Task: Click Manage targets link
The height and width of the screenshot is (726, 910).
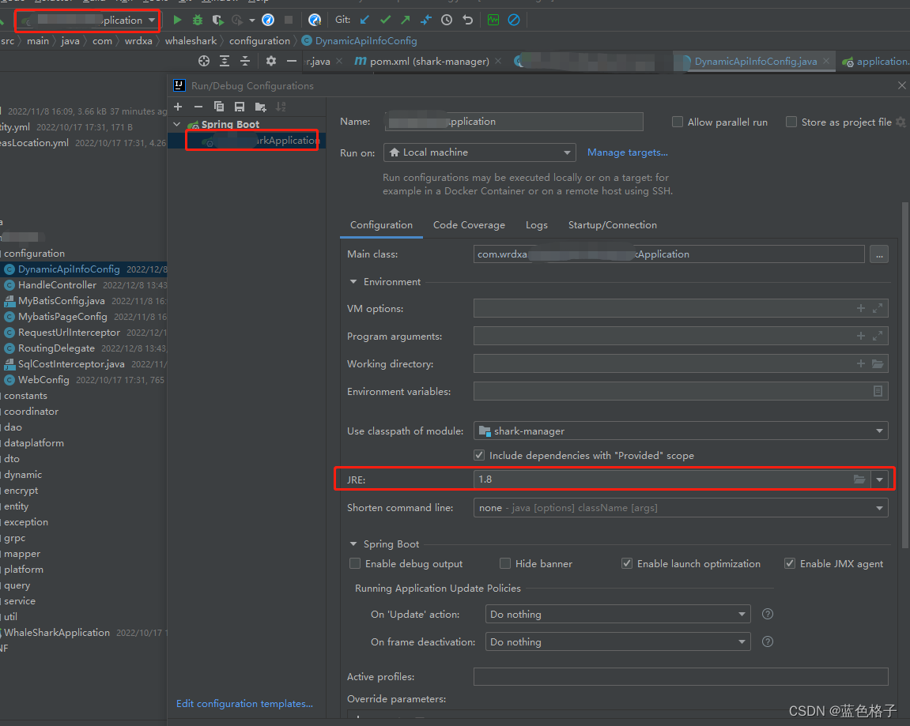Action: (x=628, y=152)
